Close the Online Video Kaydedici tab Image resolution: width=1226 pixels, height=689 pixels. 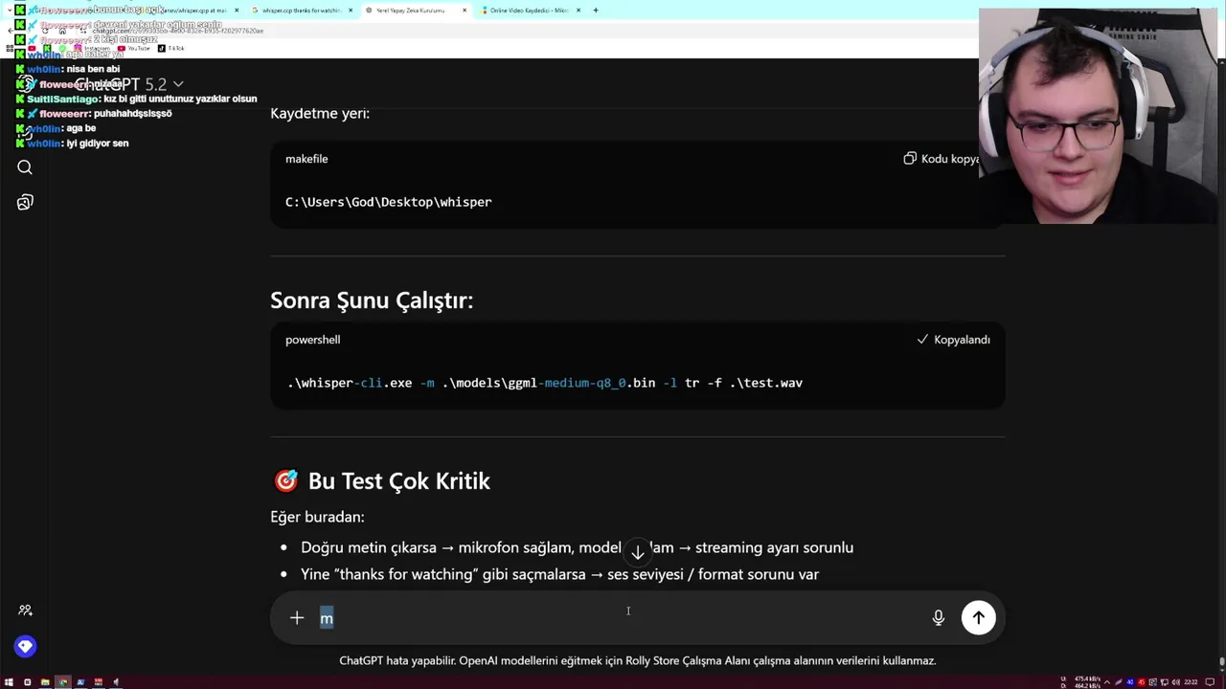579,10
